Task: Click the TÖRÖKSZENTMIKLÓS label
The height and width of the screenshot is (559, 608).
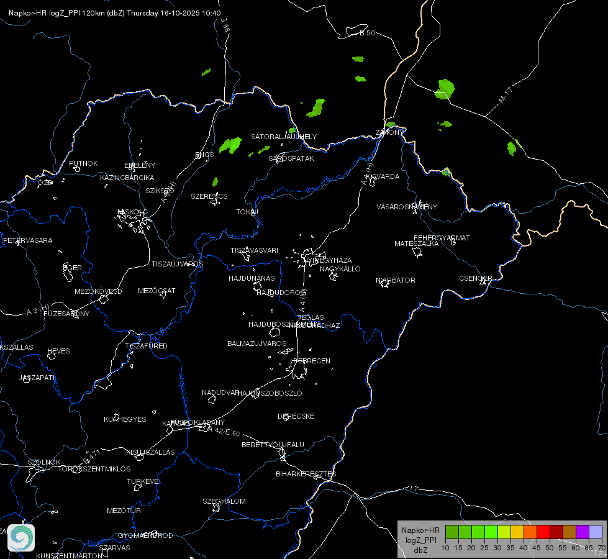Action: coord(94,469)
